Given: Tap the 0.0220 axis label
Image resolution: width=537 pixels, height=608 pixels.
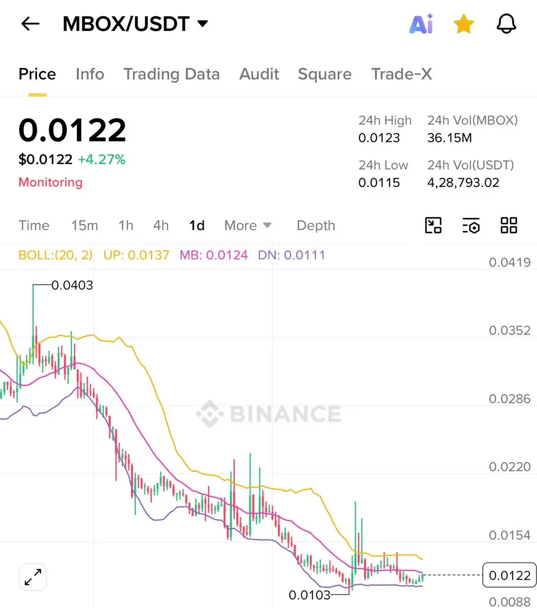Looking at the screenshot, I should 510,467.
